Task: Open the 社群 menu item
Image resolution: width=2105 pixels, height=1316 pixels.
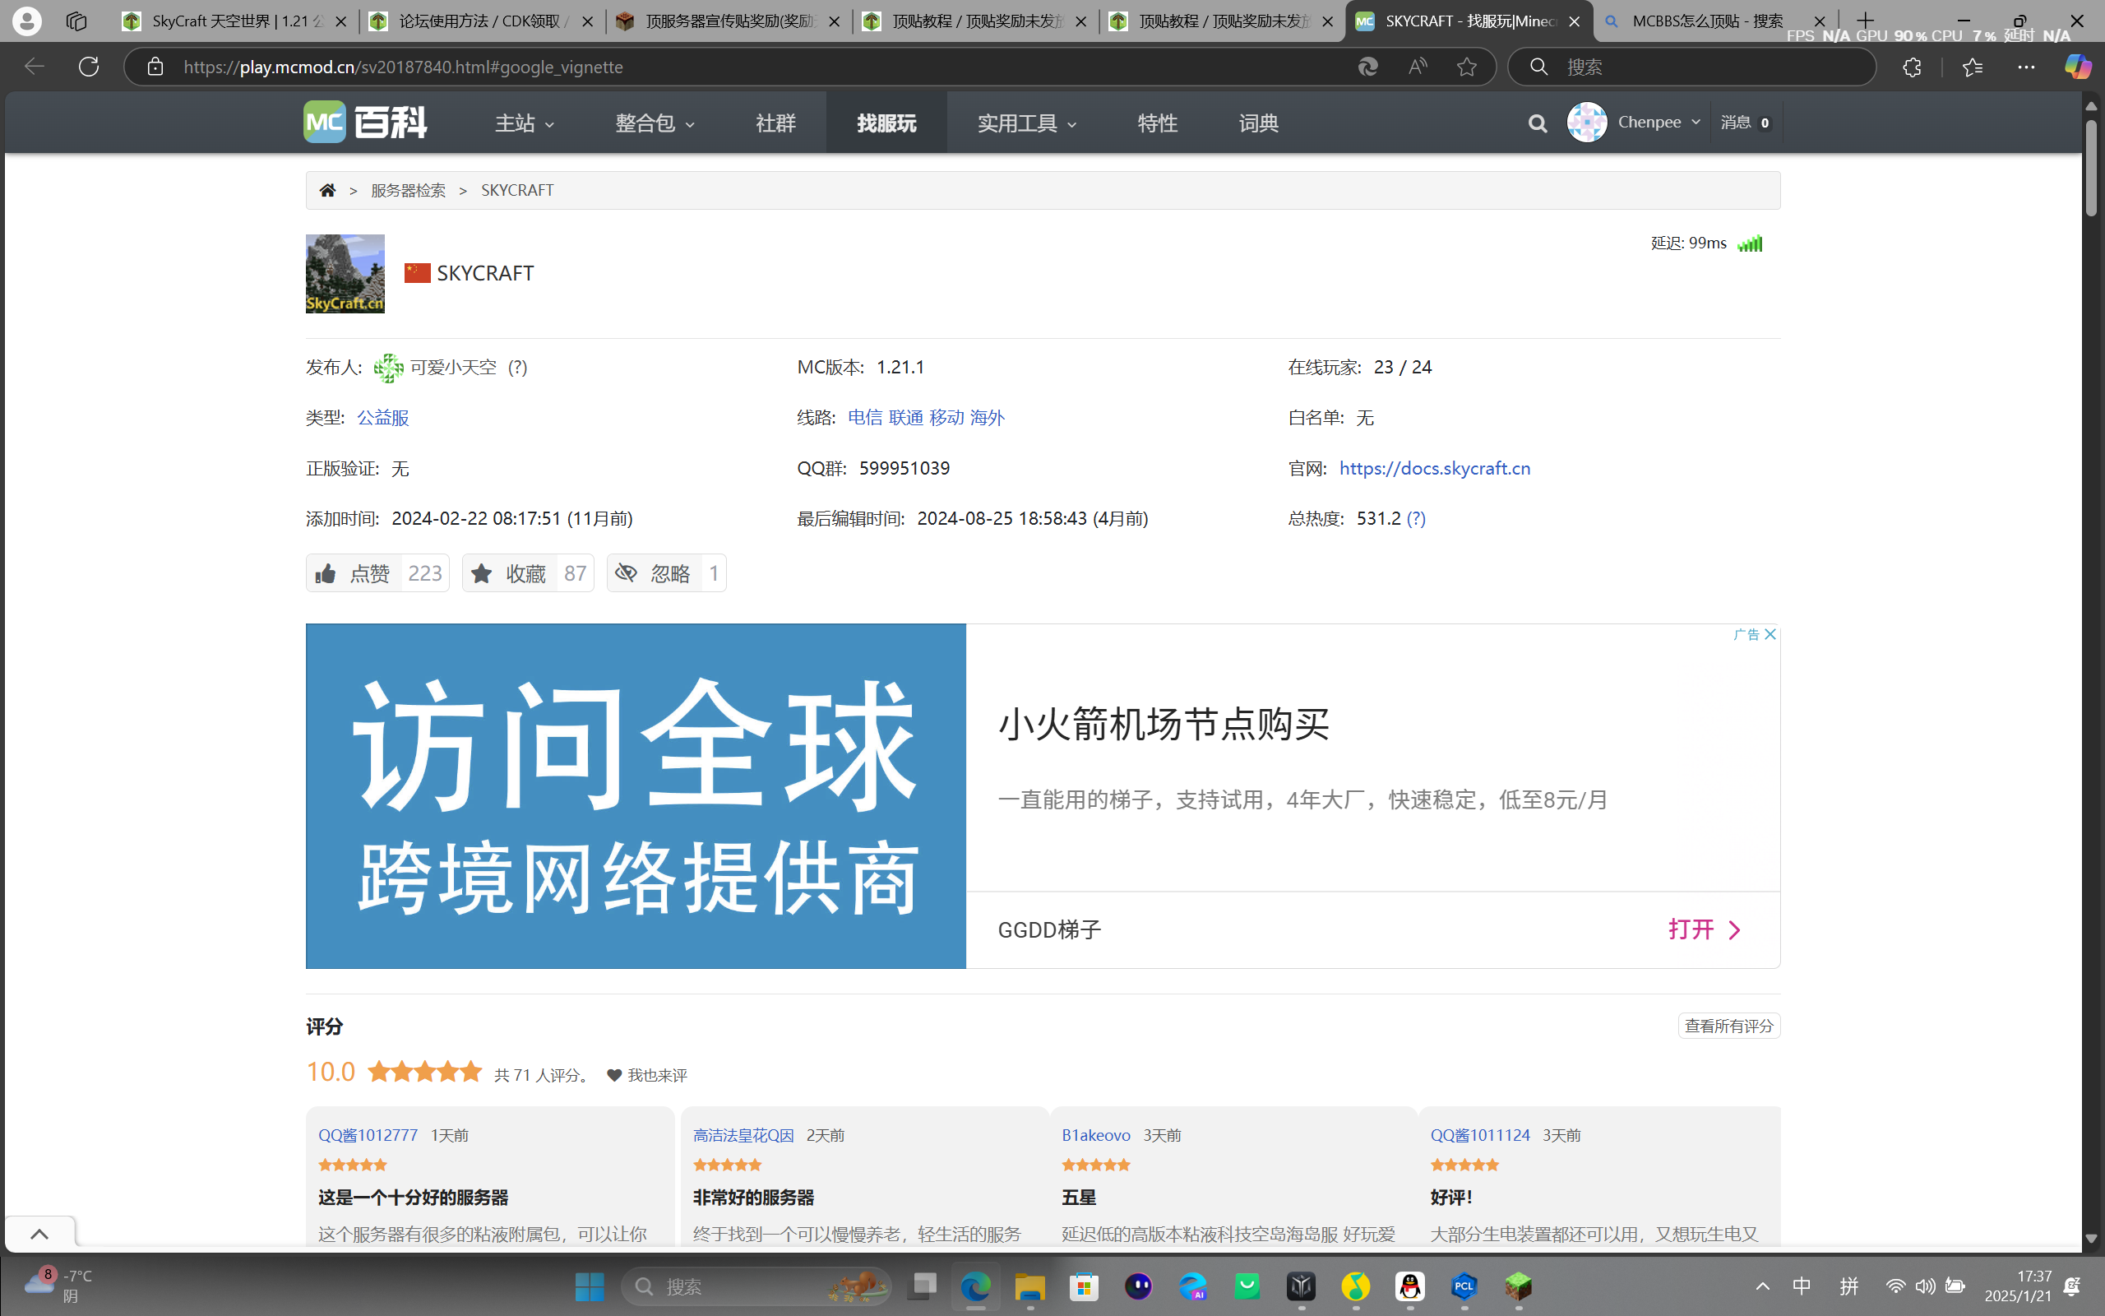Action: click(x=775, y=123)
